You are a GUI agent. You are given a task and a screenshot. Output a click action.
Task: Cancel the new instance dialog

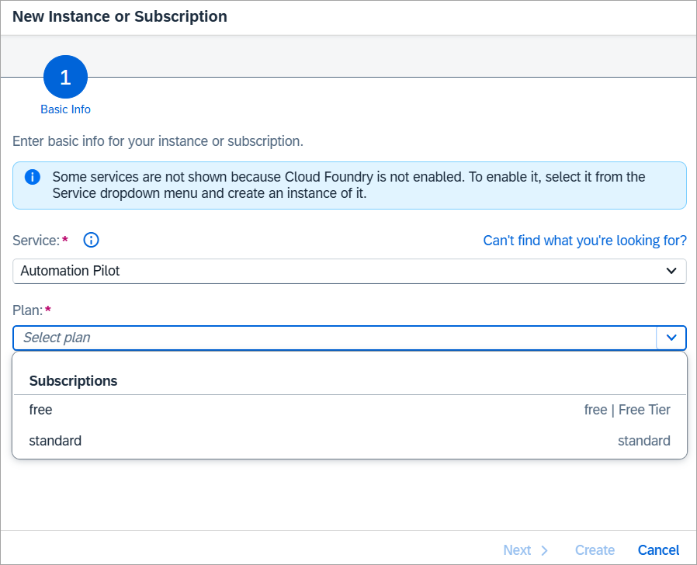(658, 550)
